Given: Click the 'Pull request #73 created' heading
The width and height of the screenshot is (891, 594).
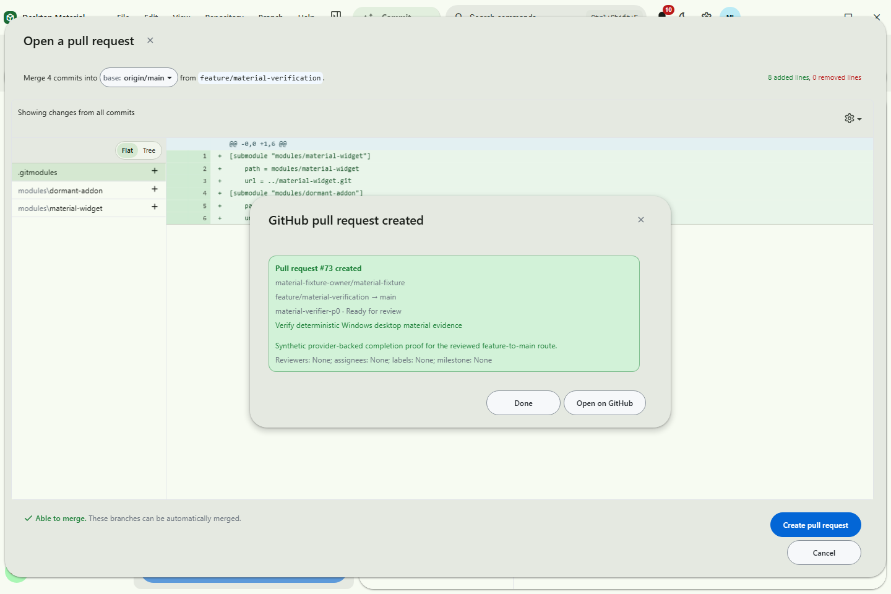Looking at the screenshot, I should (318, 269).
